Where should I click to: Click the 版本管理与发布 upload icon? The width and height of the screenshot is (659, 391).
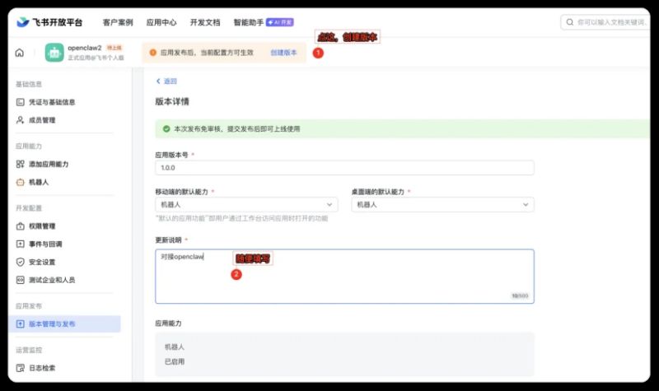coord(20,324)
